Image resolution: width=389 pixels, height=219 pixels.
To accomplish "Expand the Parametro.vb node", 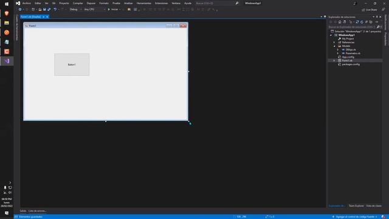I will click(338, 54).
